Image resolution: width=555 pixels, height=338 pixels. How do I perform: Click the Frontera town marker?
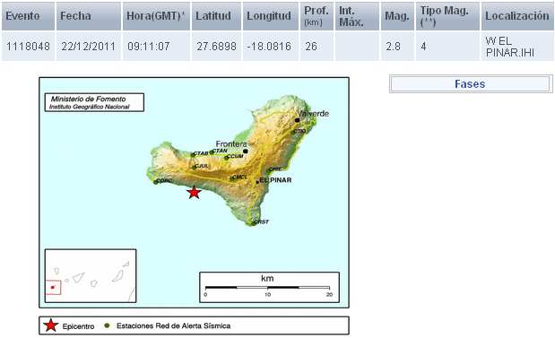click(x=246, y=152)
